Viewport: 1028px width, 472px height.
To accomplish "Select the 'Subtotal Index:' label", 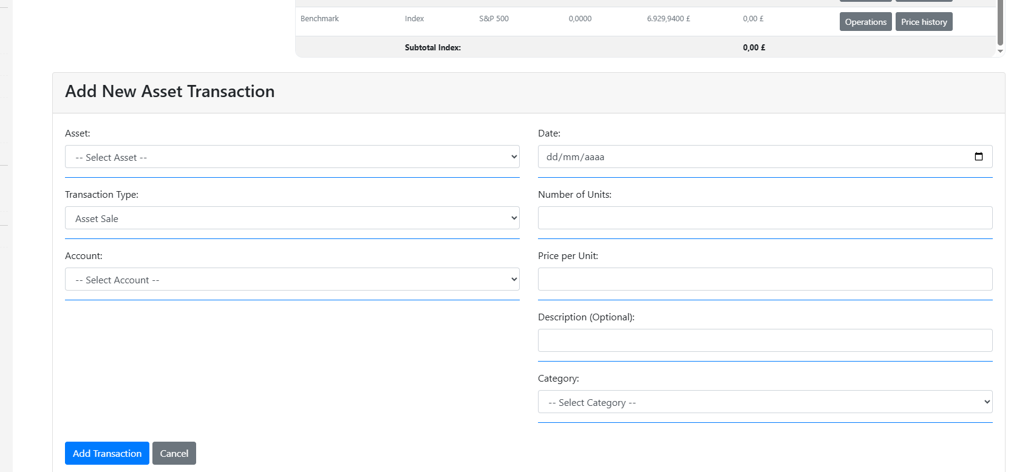I will [433, 47].
